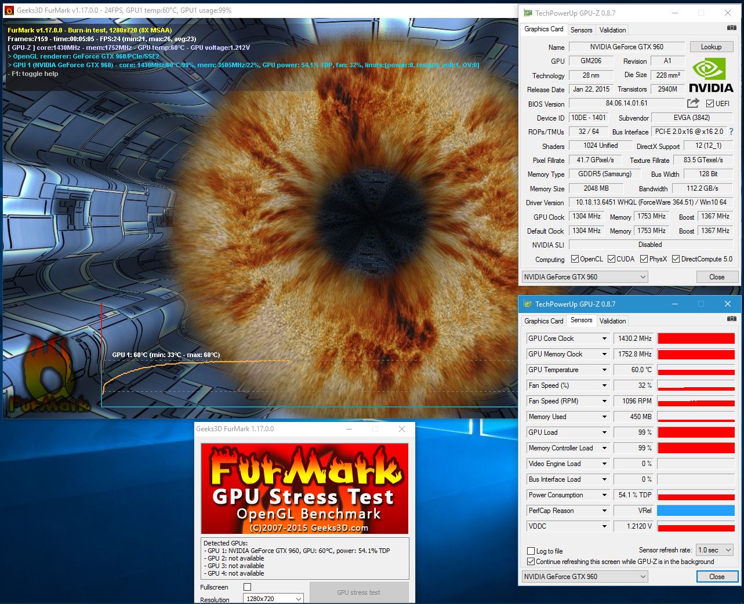Click the GPU Load red graph bar

coord(696,432)
